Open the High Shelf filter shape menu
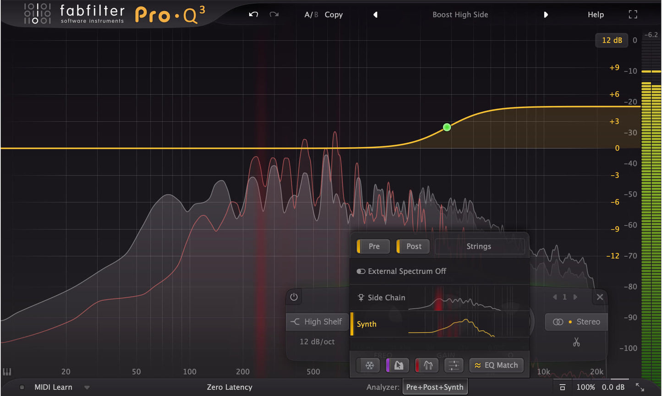The image size is (662, 396). point(317,322)
